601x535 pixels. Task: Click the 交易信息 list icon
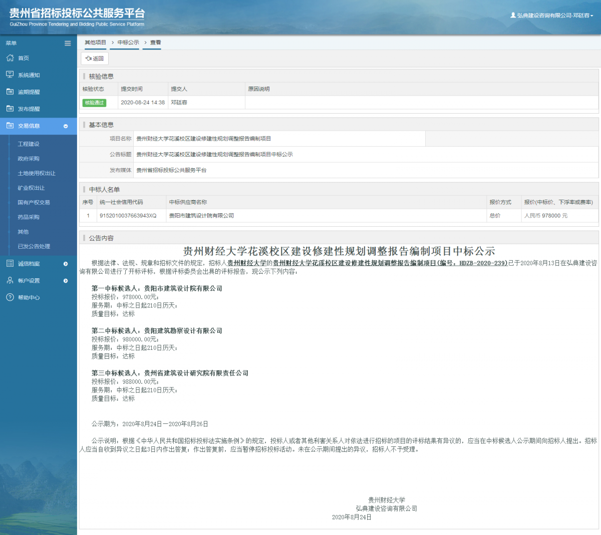tap(10, 126)
